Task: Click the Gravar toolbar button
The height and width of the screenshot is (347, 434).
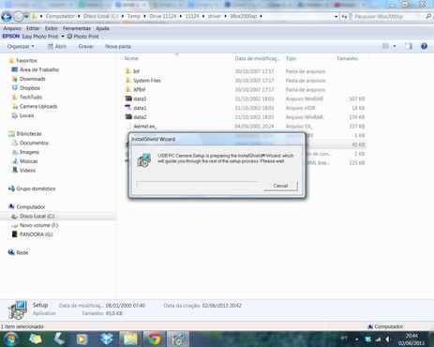Action: pyautogui.click(x=85, y=46)
